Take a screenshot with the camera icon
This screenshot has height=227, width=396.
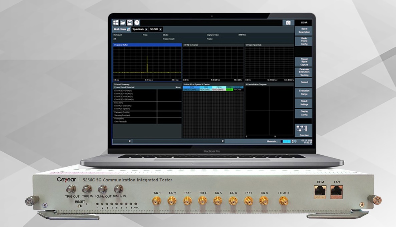(x=288, y=23)
